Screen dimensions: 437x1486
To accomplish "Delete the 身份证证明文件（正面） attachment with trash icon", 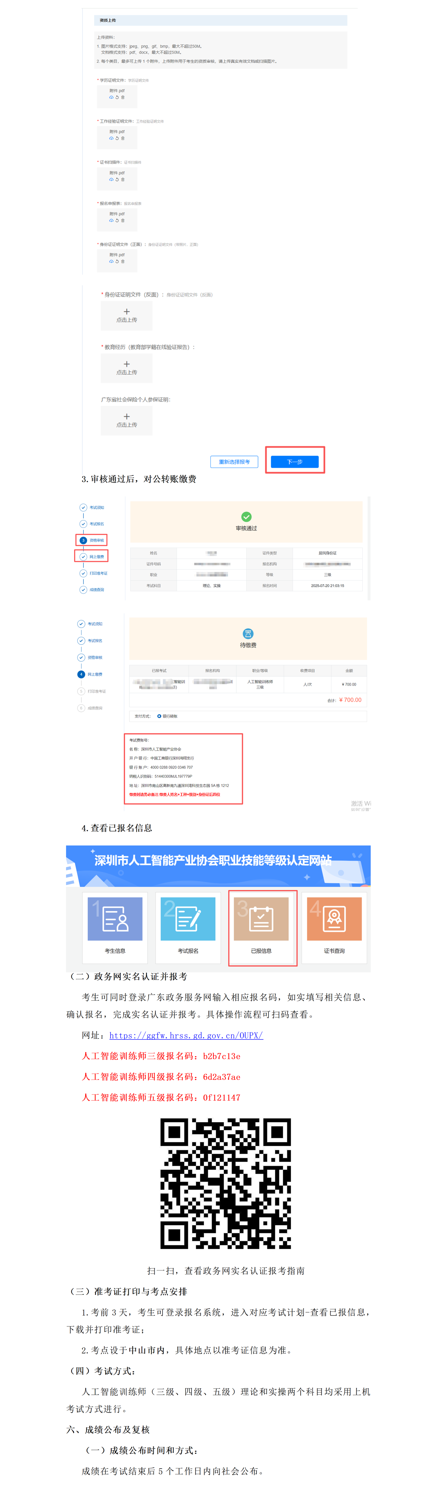I will coord(123,261).
